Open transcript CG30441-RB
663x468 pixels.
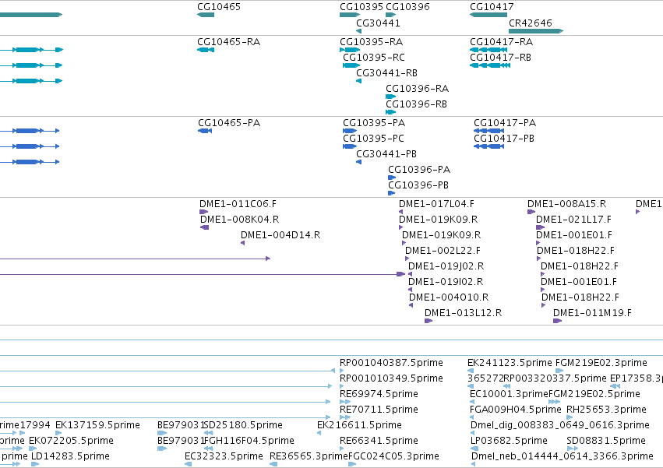(387, 73)
